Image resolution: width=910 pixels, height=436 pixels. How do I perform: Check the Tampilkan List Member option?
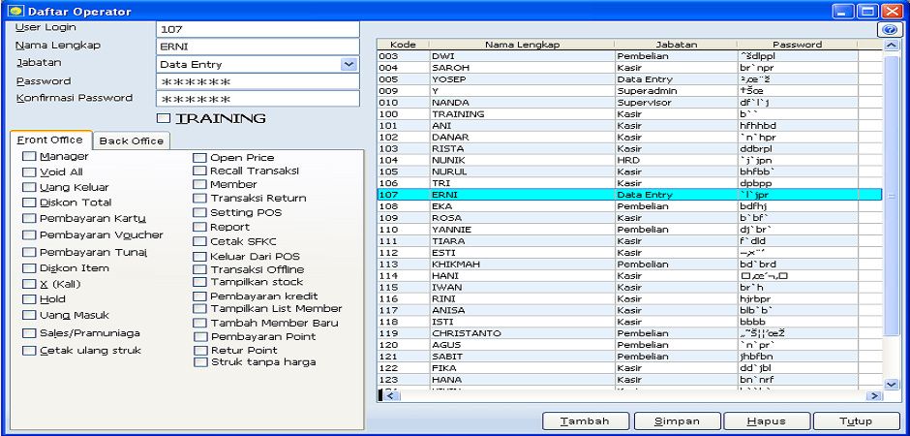(x=199, y=308)
